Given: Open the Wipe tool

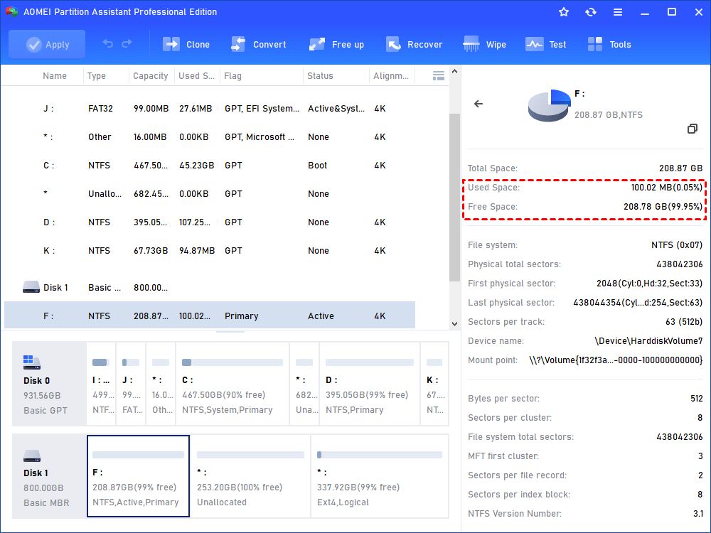Looking at the screenshot, I should pos(485,44).
